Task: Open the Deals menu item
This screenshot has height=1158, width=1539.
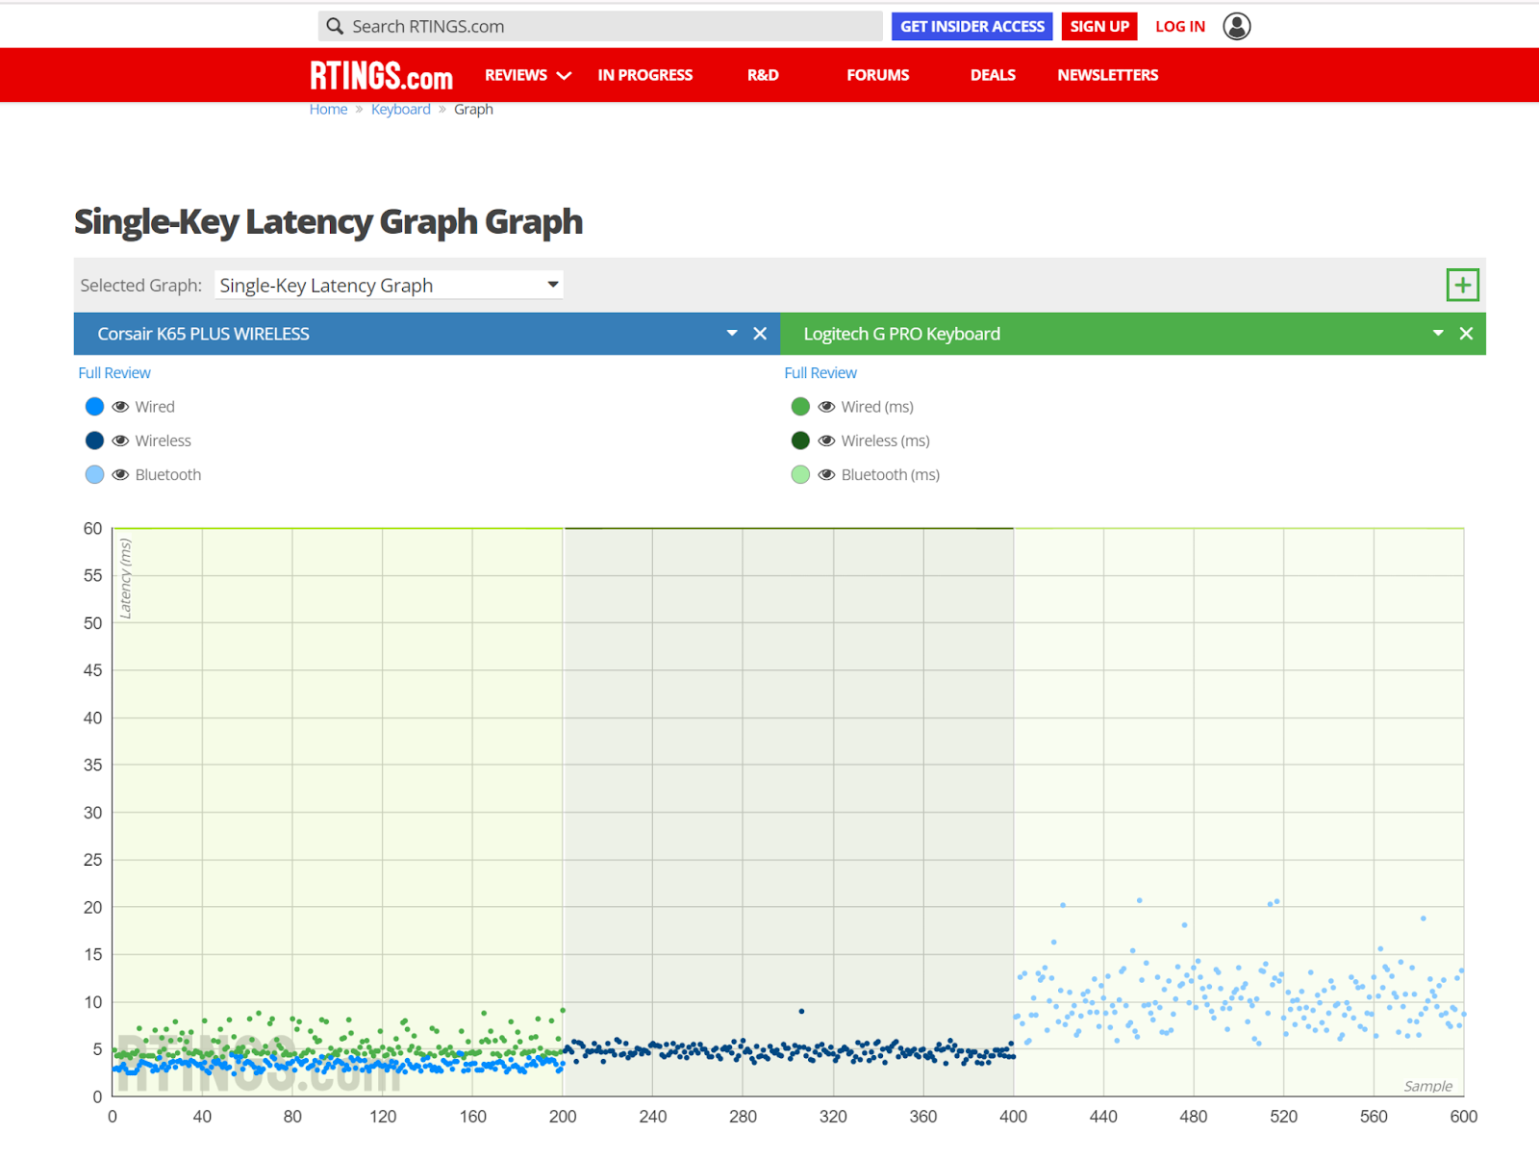Action: [x=993, y=75]
